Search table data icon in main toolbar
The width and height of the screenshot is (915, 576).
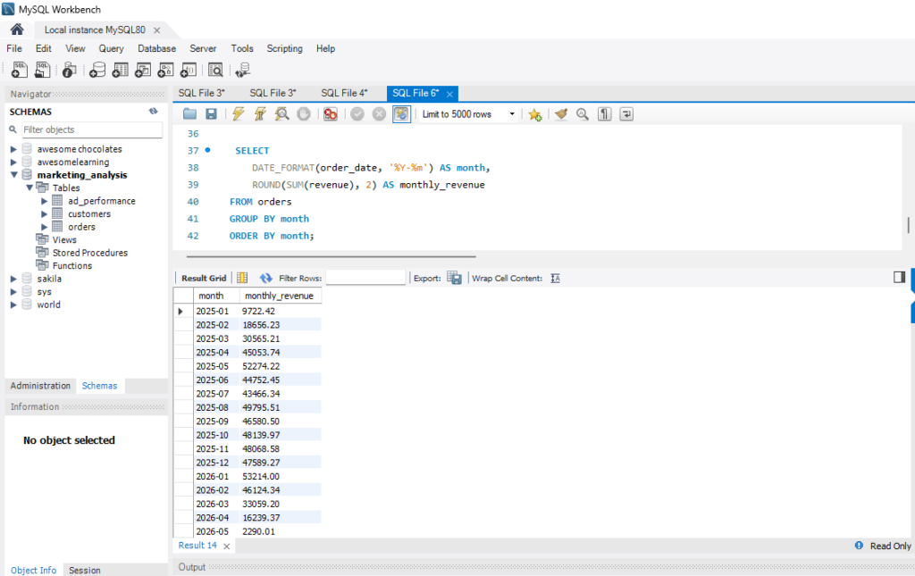(x=215, y=70)
